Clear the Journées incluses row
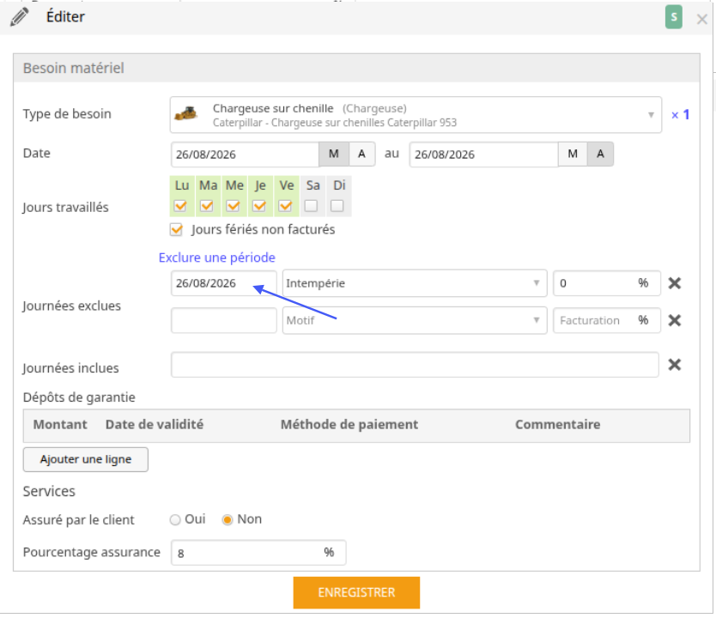This screenshot has height=618, width=716. pos(675,365)
